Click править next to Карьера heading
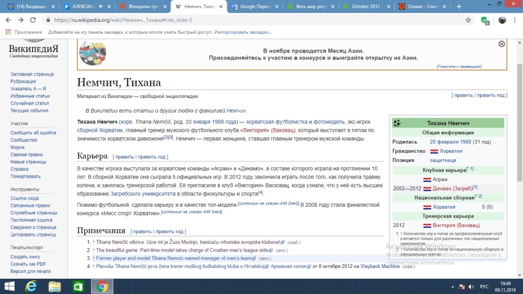Image resolution: width=523 pixels, height=294 pixels. pyautogui.click(x=125, y=157)
